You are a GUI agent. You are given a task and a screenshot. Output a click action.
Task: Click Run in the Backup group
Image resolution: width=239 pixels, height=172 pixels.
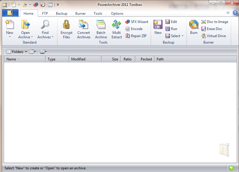coord(171,29)
